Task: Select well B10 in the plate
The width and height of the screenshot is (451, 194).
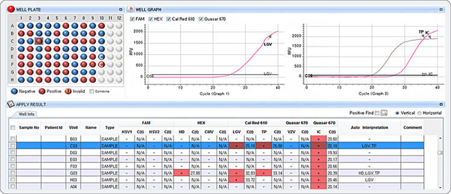Action: (101, 34)
